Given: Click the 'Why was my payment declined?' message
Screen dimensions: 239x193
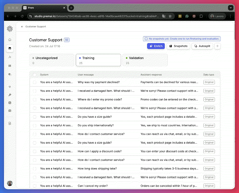Looking at the screenshot, I should coord(99,82).
